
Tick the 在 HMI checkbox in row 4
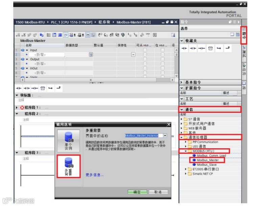(163, 64)
